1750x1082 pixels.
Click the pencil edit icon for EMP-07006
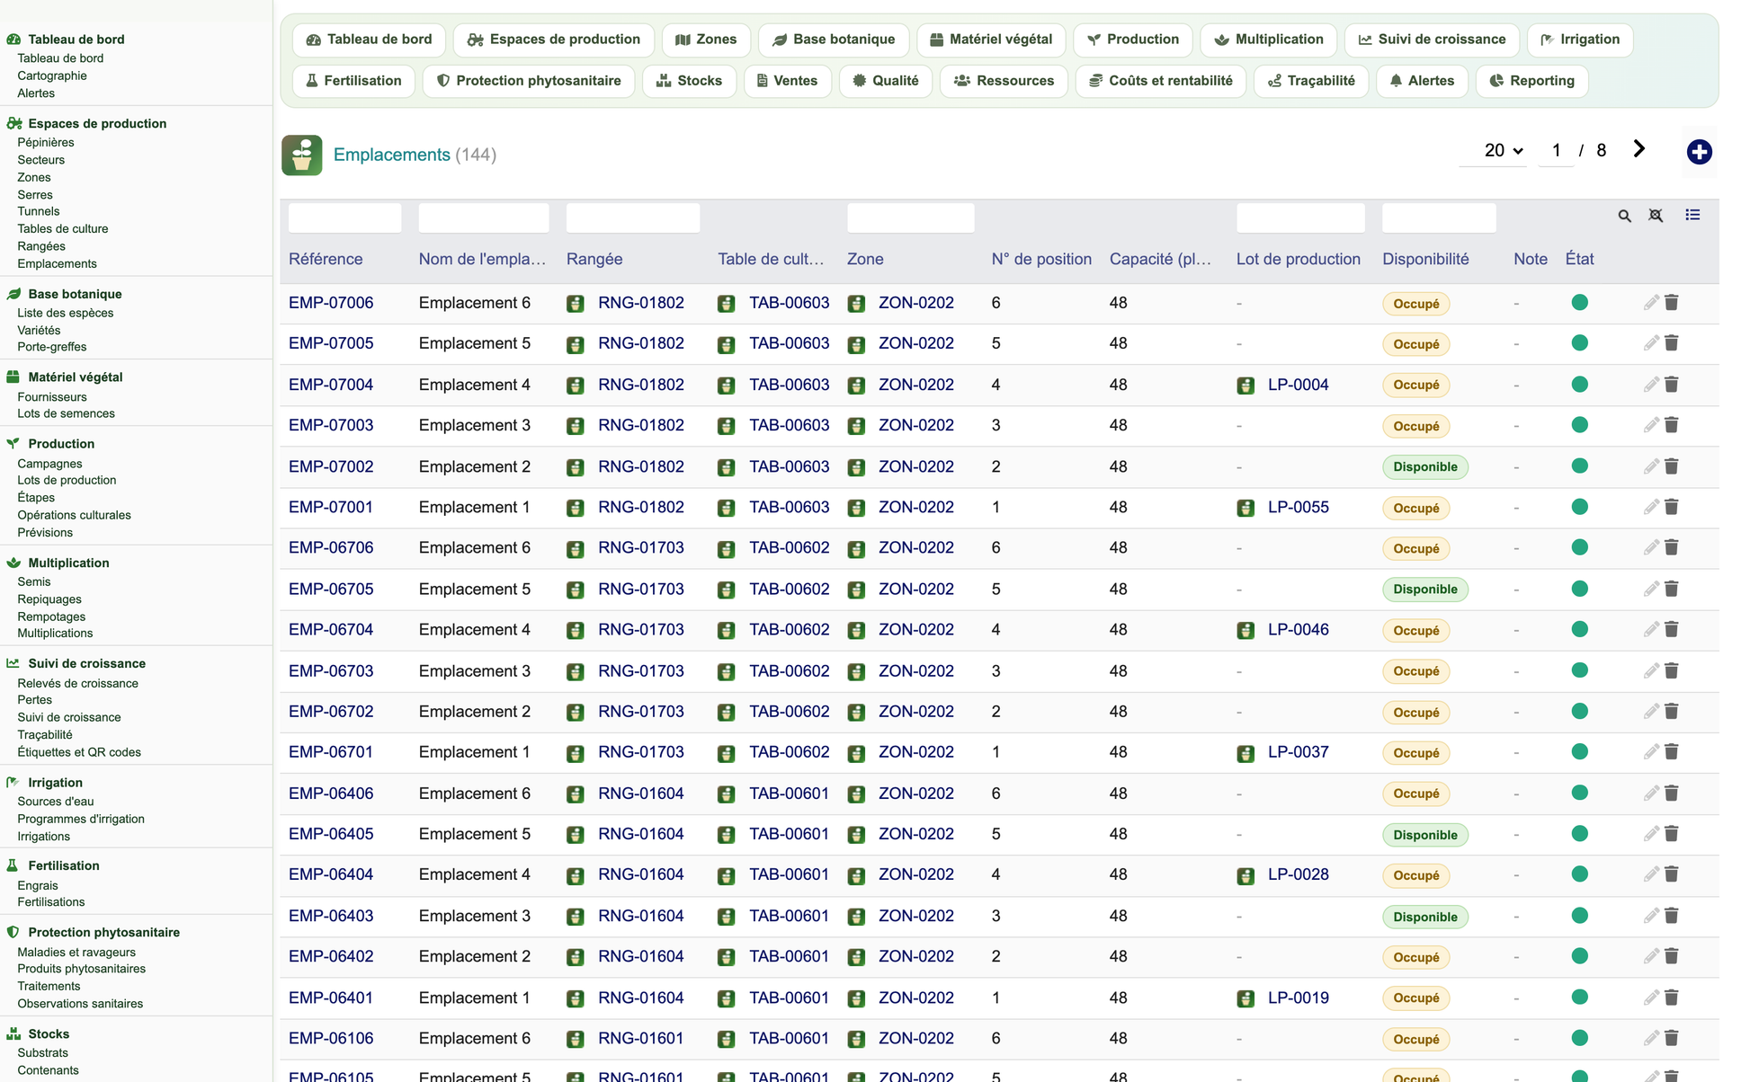[1651, 303]
